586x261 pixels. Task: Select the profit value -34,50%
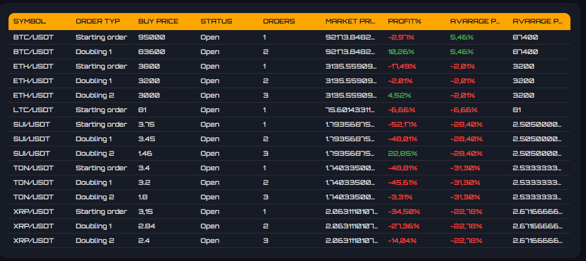(x=404, y=212)
